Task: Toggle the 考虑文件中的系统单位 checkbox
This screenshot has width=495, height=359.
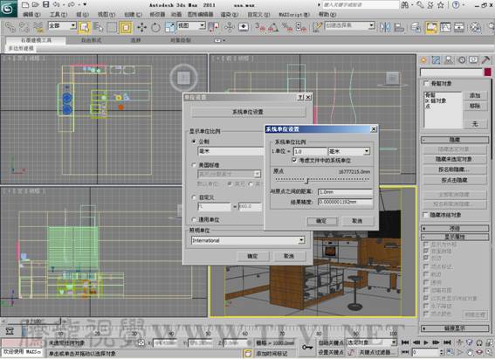Action: click(x=294, y=161)
